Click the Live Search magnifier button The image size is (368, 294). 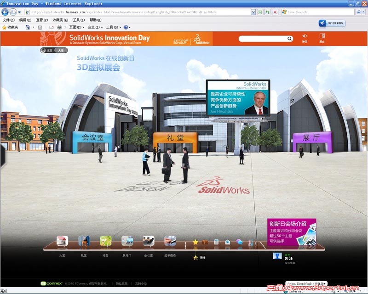pos(358,12)
